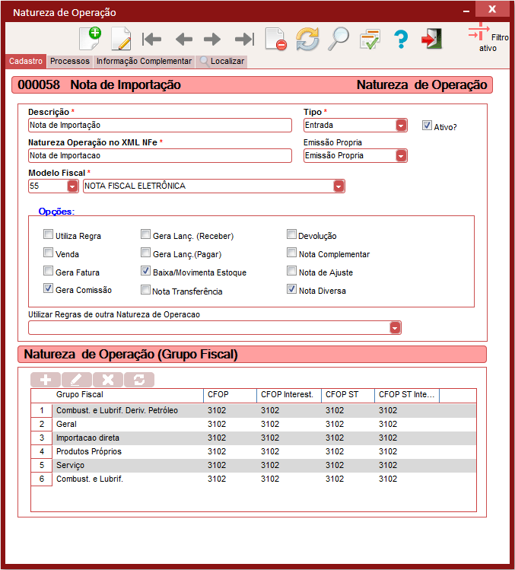The width and height of the screenshot is (515, 570).
Task: Click the Descrição input field
Action: pyautogui.click(x=160, y=126)
